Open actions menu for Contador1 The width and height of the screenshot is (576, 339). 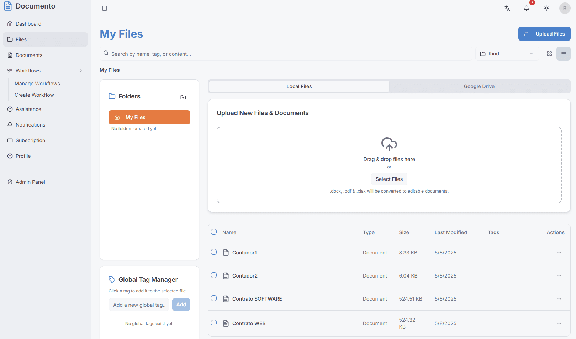pos(559,253)
